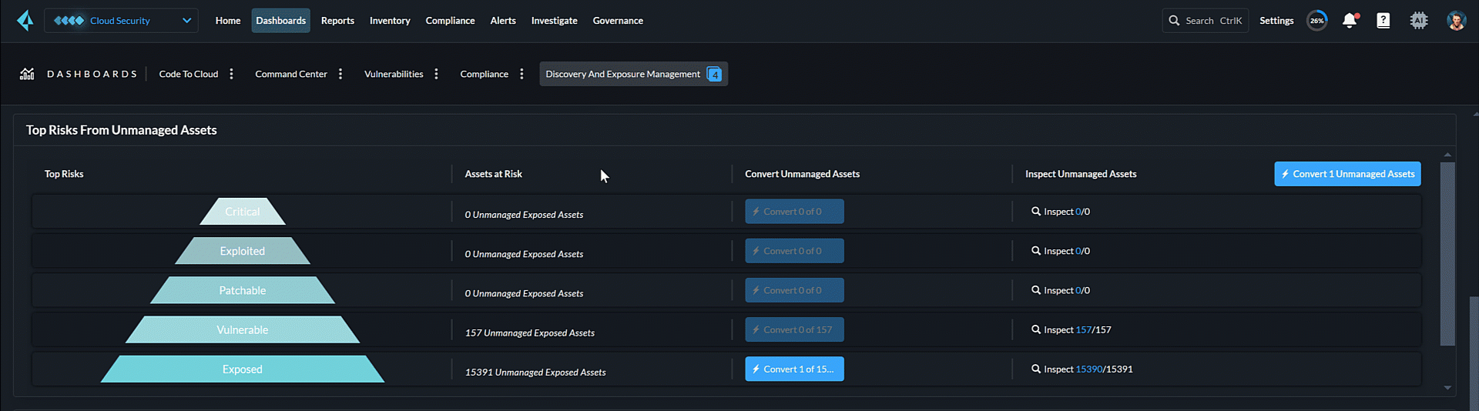Click Convert 0 of 157 button
Screen dimensions: 1479x411
pos(794,329)
